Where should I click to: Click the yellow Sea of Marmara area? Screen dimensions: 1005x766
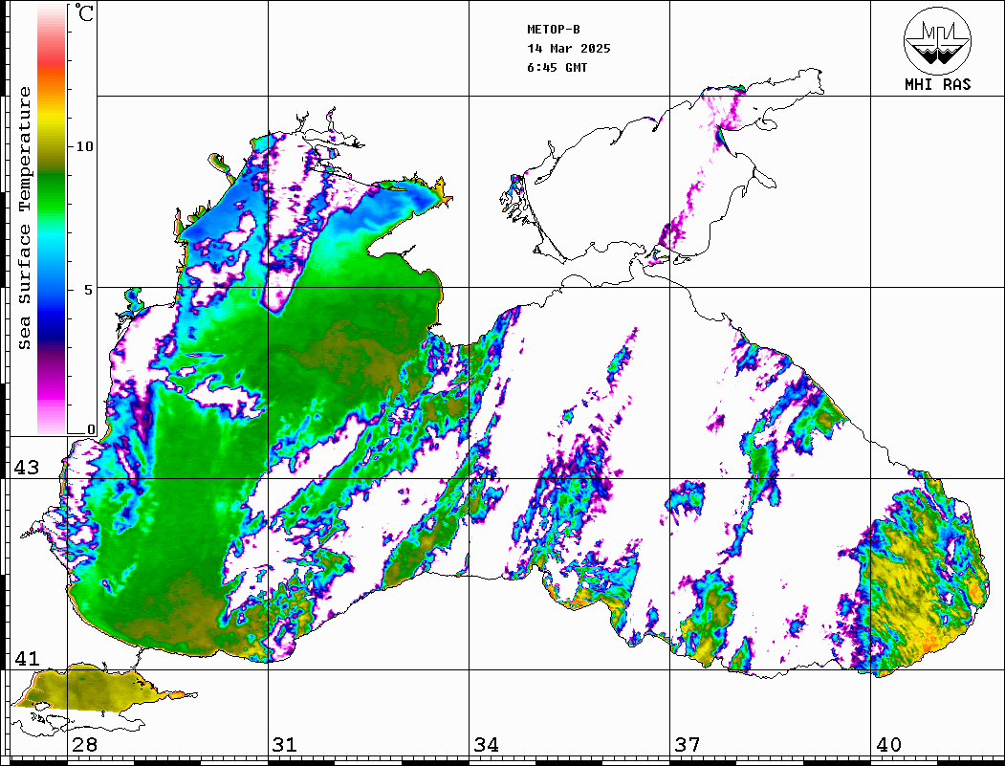(90, 689)
